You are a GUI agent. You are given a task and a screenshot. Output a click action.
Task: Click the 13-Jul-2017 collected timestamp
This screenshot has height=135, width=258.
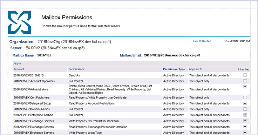(237, 41)
